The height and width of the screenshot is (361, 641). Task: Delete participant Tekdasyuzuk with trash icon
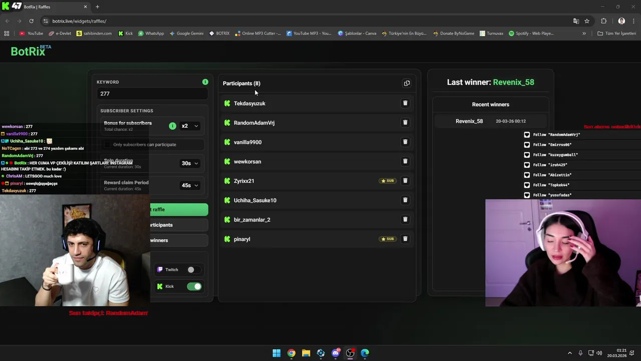(405, 103)
